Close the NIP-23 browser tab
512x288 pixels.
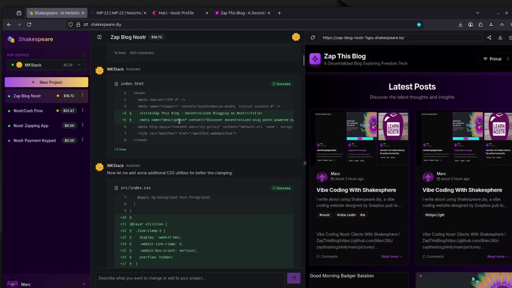(x=145, y=13)
